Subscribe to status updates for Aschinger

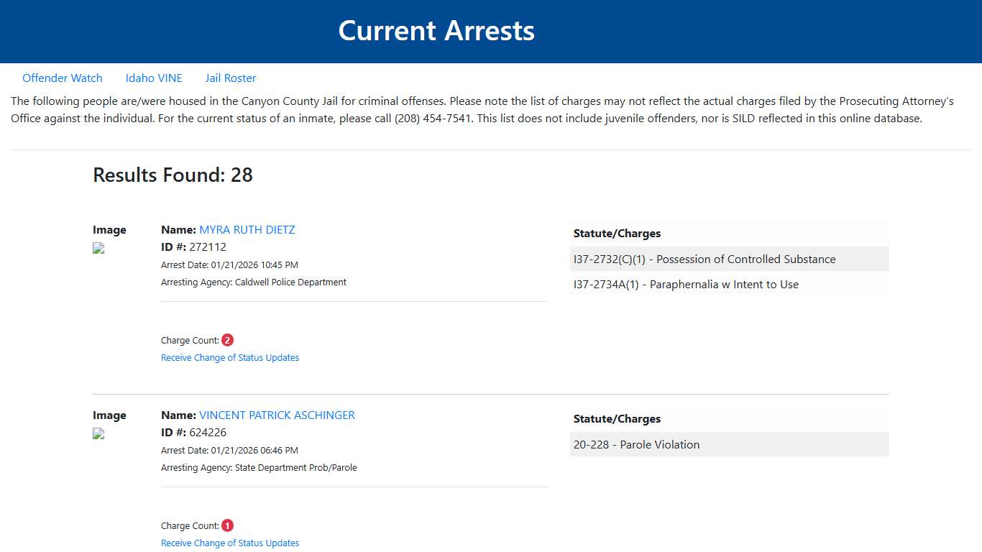coord(230,543)
